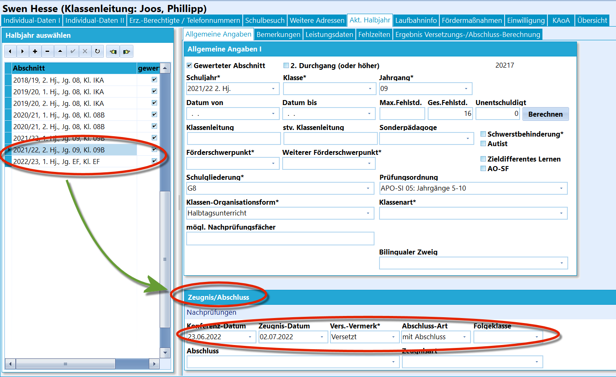The height and width of the screenshot is (377, 616).
Task: Enable 2. Durchgang (oder höher) checkbox
Action: coord(286,66)
